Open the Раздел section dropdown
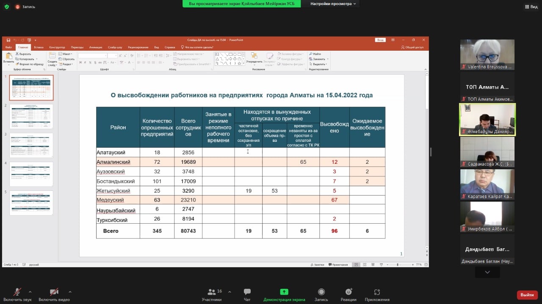Image resolution: width=542 pixels, height=304 pixels. pos(66,64)
